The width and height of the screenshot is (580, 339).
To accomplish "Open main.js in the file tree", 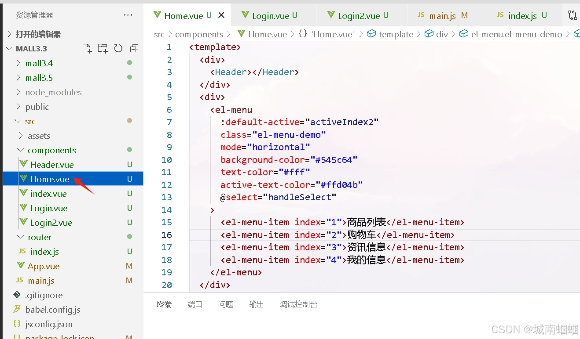I will (x=73, y=280).
